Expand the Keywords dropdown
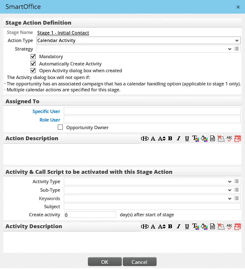The width and height of the screenshot is (245, 269). point(230,198)
